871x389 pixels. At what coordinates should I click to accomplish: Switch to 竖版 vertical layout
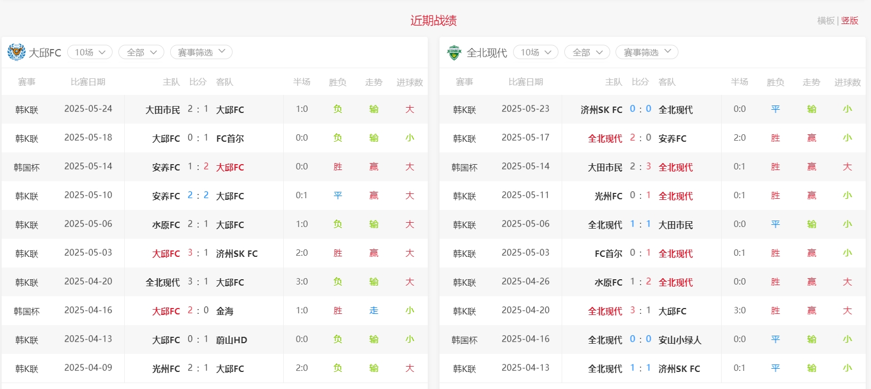pos(850,21)
